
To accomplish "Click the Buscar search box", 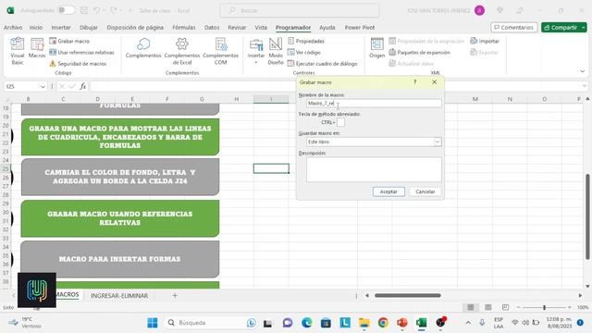I will click(x=300, y=10).
